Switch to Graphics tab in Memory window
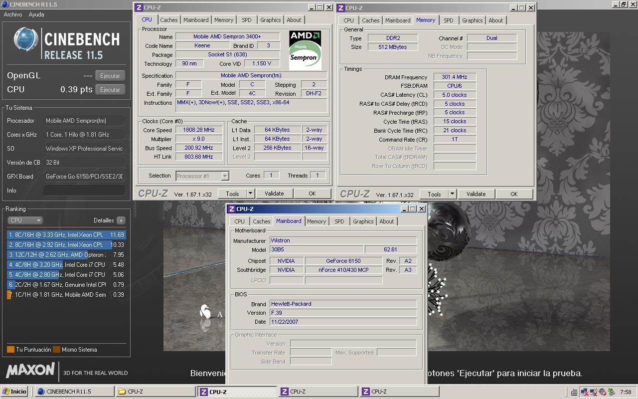This screenshot has height=399, width=638. (x=472, y=20)
